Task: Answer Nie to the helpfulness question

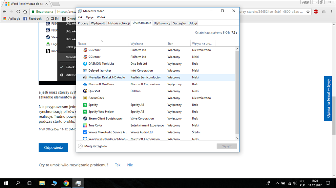Action: coord(130,165)
